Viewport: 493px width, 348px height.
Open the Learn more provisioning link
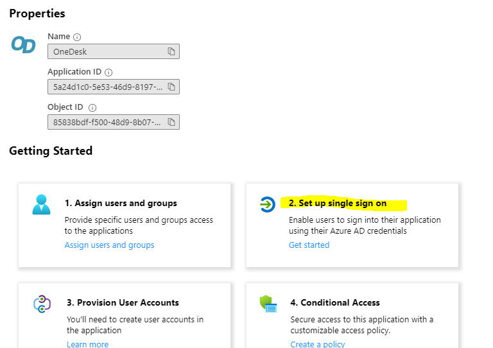[x=87, y=344]
